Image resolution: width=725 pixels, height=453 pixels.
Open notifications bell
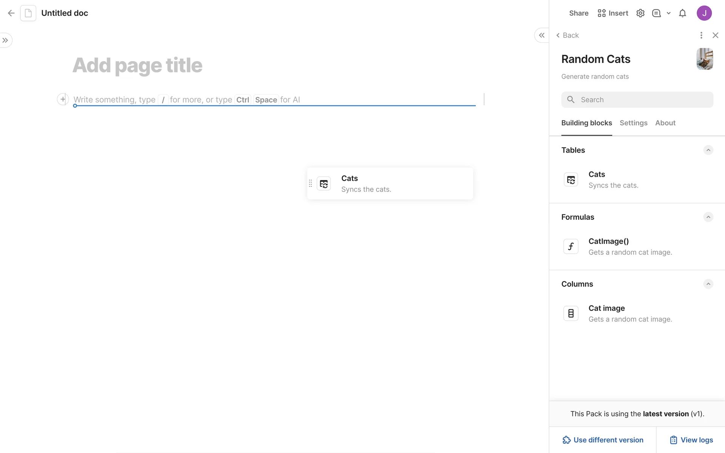coord(682,13)
